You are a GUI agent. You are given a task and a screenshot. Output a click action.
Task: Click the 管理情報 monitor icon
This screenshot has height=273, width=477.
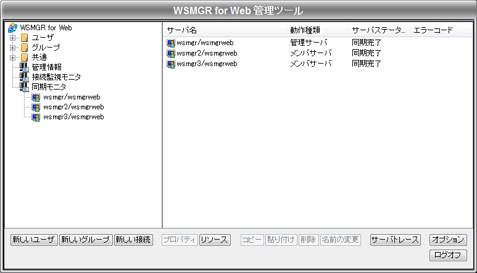click(x=24, y=67)
